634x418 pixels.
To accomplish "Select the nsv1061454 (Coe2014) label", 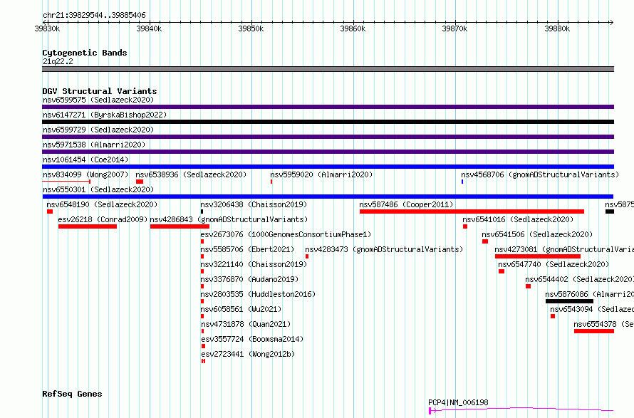I will [x=85, y=160].
